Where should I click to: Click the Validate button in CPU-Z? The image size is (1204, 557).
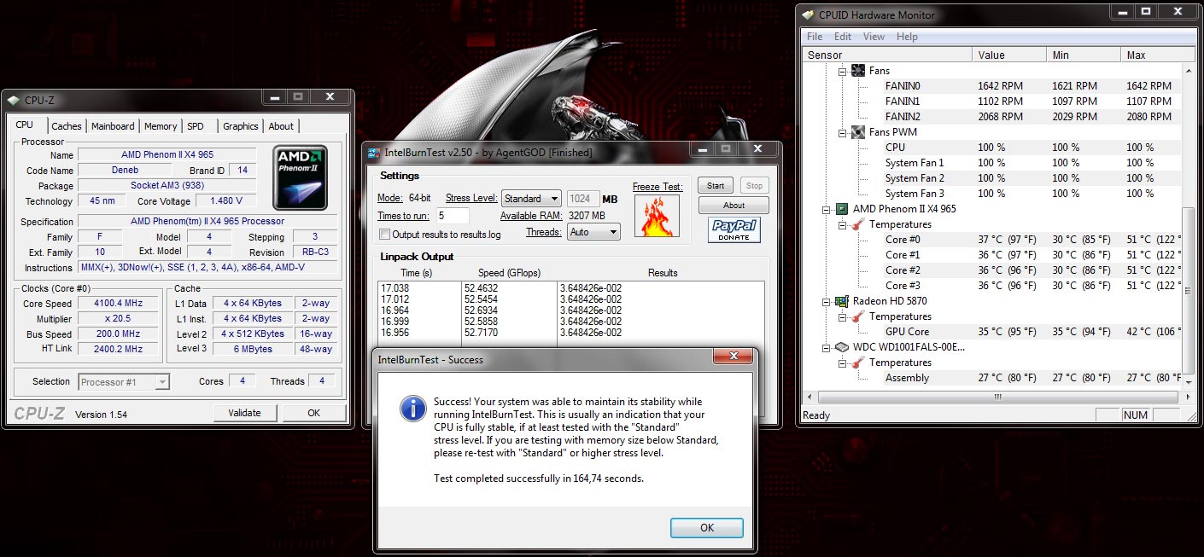(244, 413)
